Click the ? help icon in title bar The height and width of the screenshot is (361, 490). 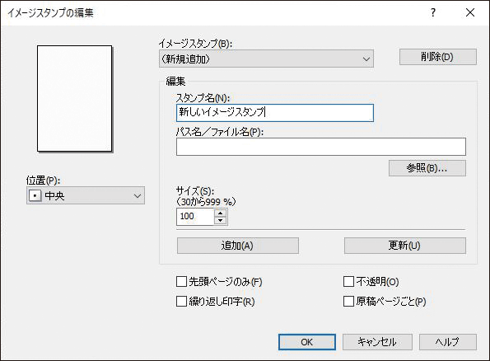click(433, 13)
